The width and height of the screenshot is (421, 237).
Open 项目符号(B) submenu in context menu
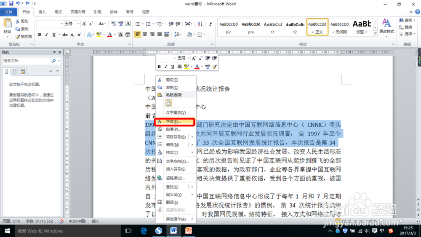[176, 137]
